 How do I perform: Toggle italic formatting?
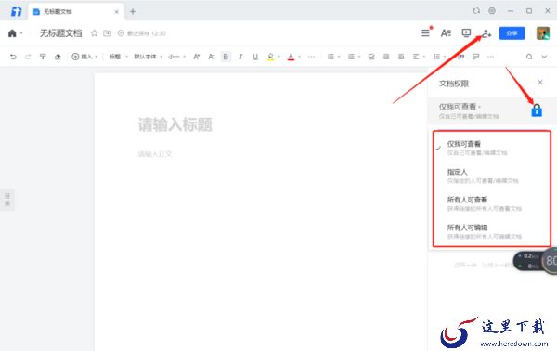[240, 57]
